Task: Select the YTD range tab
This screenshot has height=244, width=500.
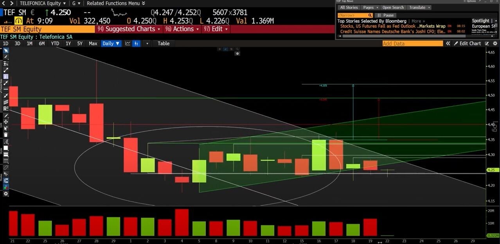Action: 55,43
